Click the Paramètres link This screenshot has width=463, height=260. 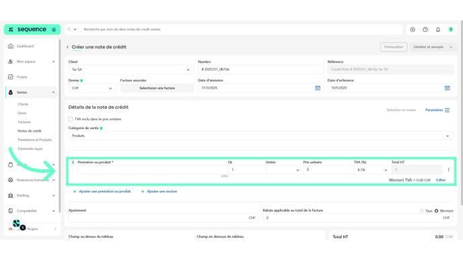pyautogui.click(x=434, y=110)
